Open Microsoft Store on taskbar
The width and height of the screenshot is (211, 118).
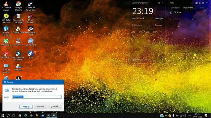[20, 115]
